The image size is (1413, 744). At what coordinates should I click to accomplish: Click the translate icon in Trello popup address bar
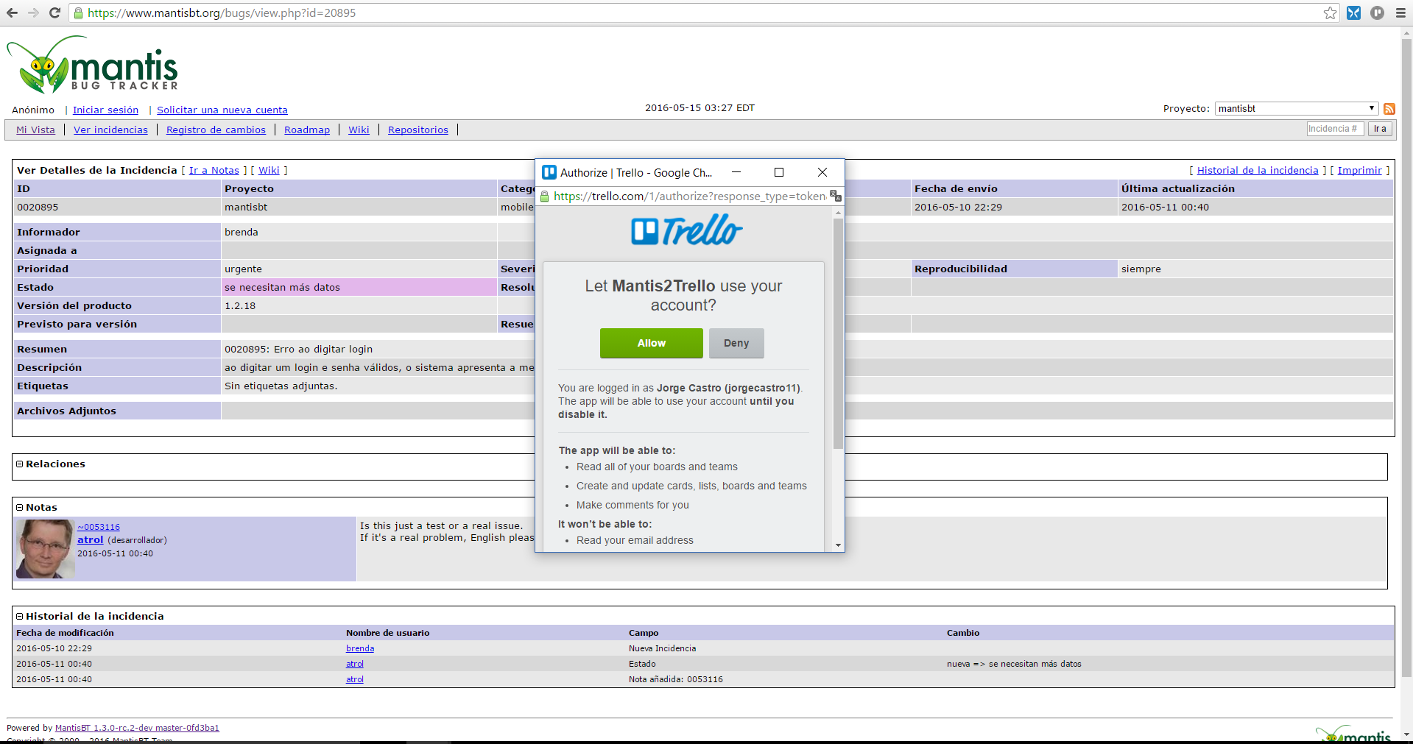coord(835,196)
